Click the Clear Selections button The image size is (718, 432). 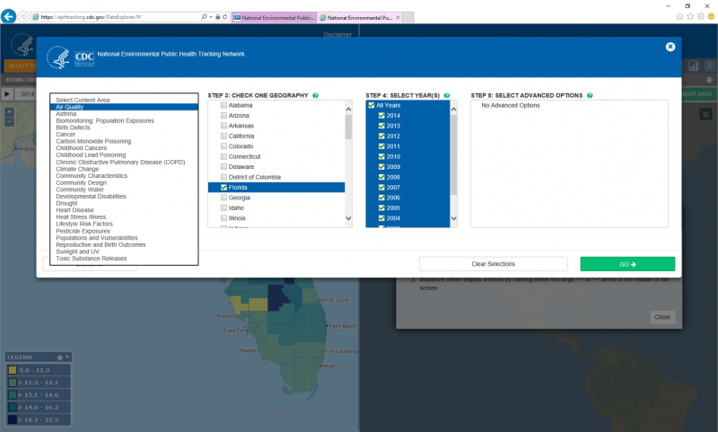click(493, 264)
